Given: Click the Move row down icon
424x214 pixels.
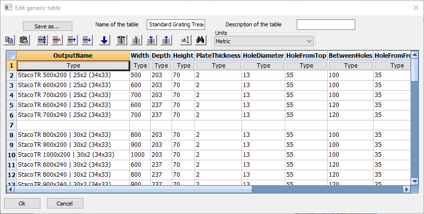Looking at the screenshot, I should 87,40.
